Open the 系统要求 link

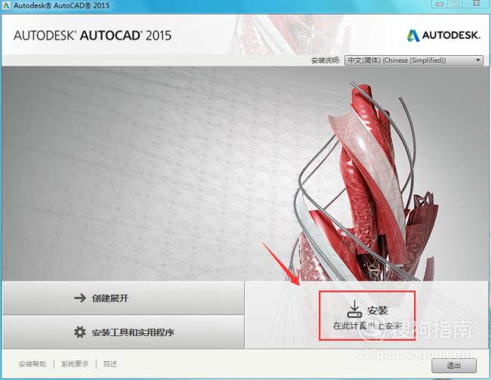tap(75, 364)
